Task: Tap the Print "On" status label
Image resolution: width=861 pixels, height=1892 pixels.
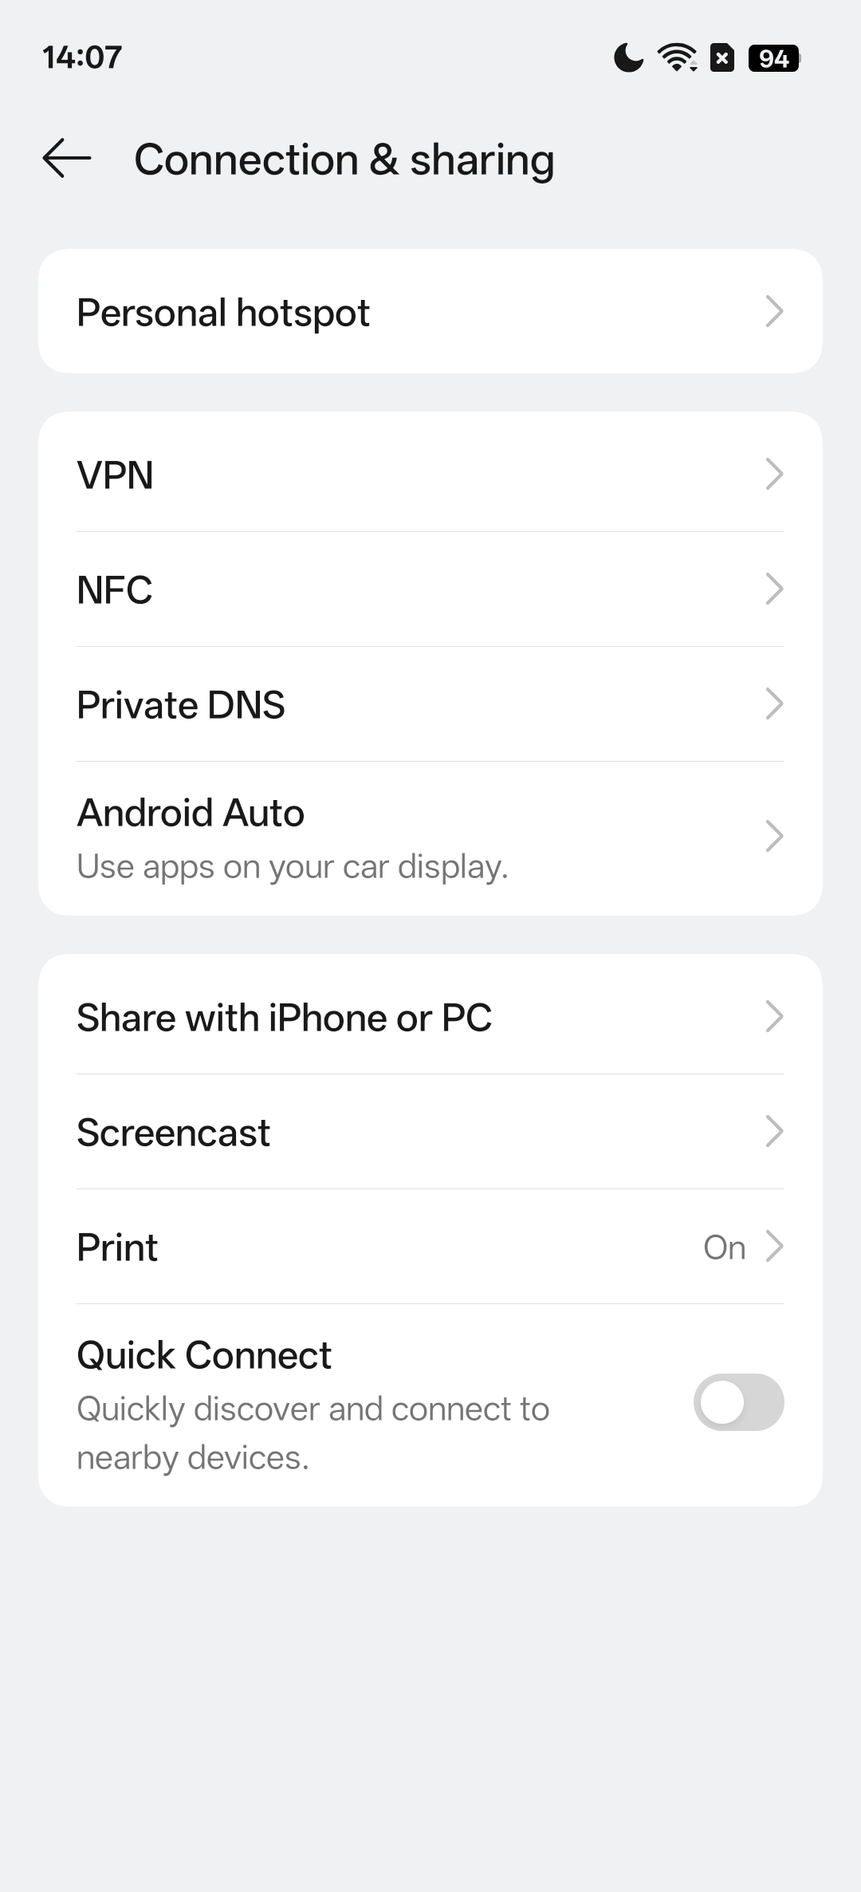Action: tap(724, 1248)
